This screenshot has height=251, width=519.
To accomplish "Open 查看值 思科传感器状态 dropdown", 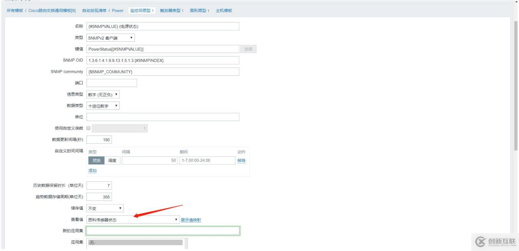I will click(x=133, y=220).
